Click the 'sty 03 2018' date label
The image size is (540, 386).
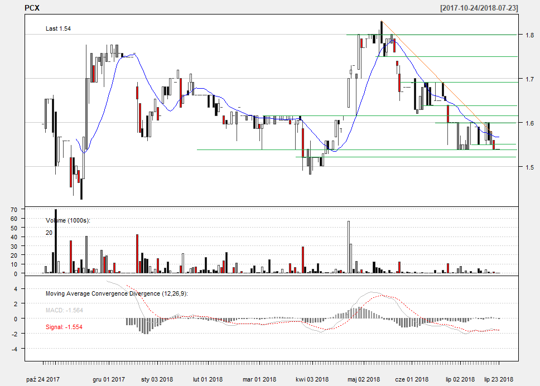157,379
